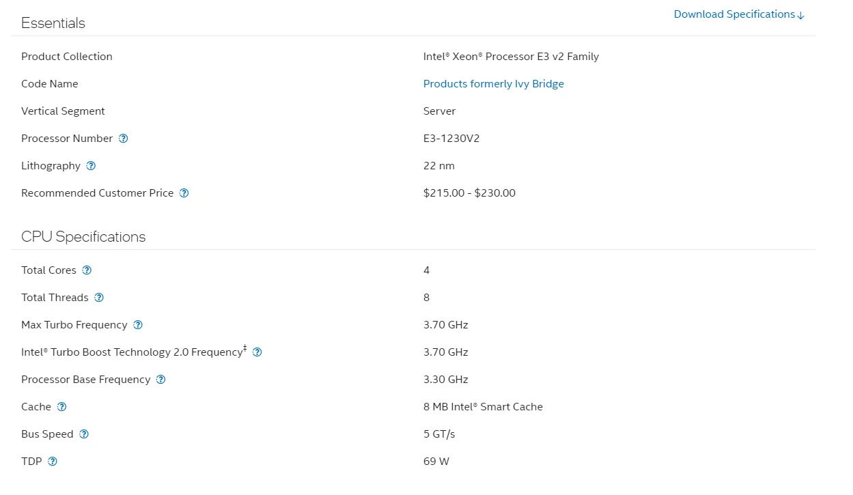Click Download Specifications link

[x=739, y=14]
